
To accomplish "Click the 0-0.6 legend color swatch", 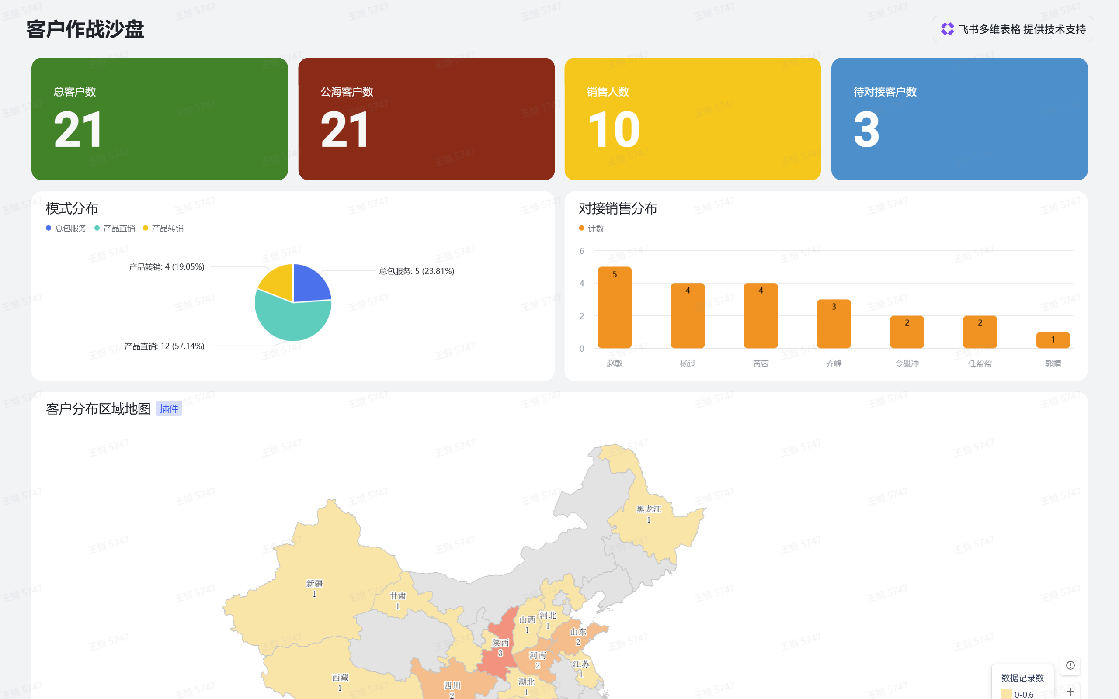I will pos(1006,694).
